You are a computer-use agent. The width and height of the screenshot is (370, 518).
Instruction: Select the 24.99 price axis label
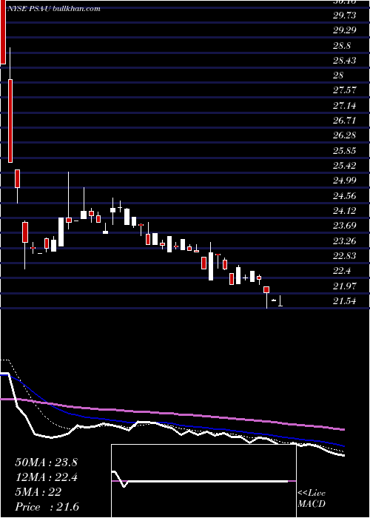pos(345,181)
